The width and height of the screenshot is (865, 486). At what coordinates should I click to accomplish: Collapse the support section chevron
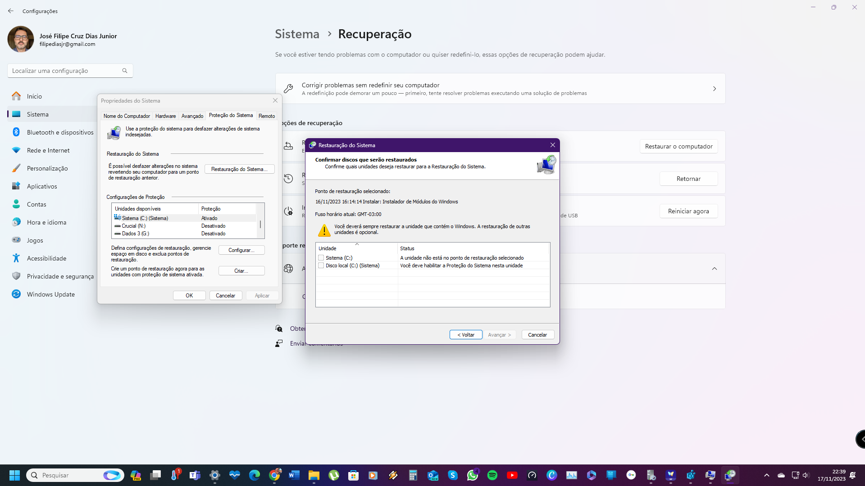tap(715, 269)
